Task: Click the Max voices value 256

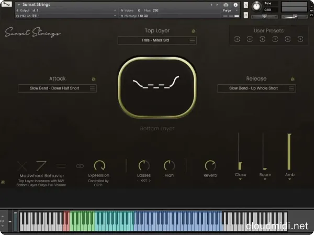Action: point(155,10)
